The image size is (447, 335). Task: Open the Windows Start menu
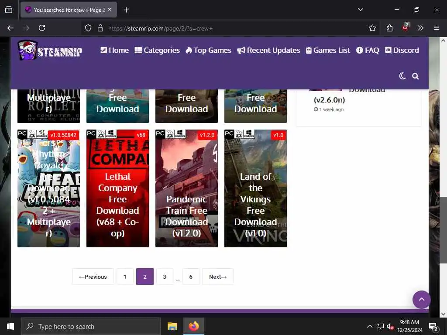(x=10, y=326)
